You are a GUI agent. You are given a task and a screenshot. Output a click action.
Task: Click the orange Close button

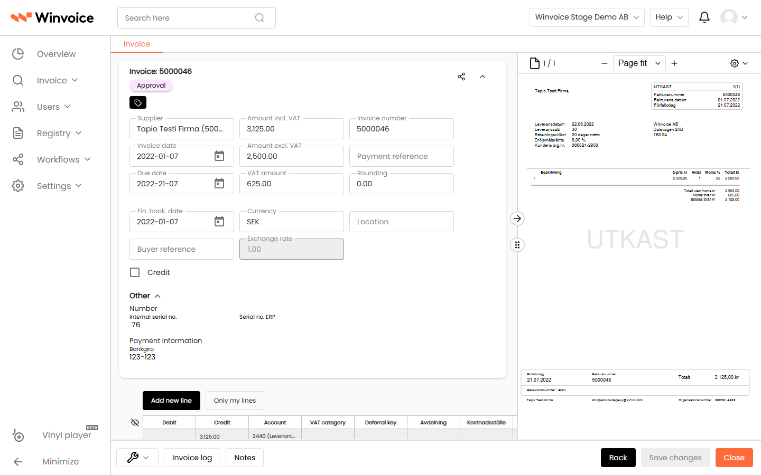point(734,458)
